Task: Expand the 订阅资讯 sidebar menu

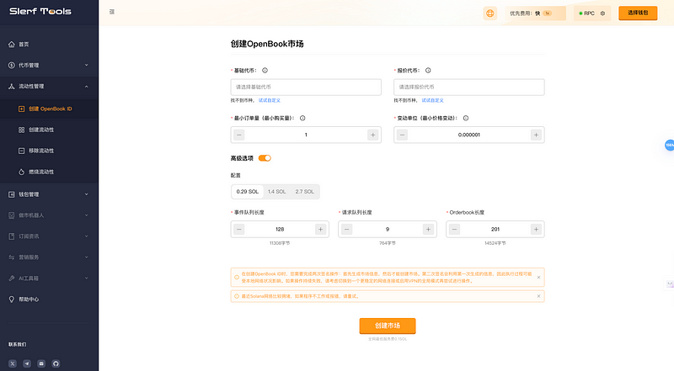Action: [x=49, y=236]
